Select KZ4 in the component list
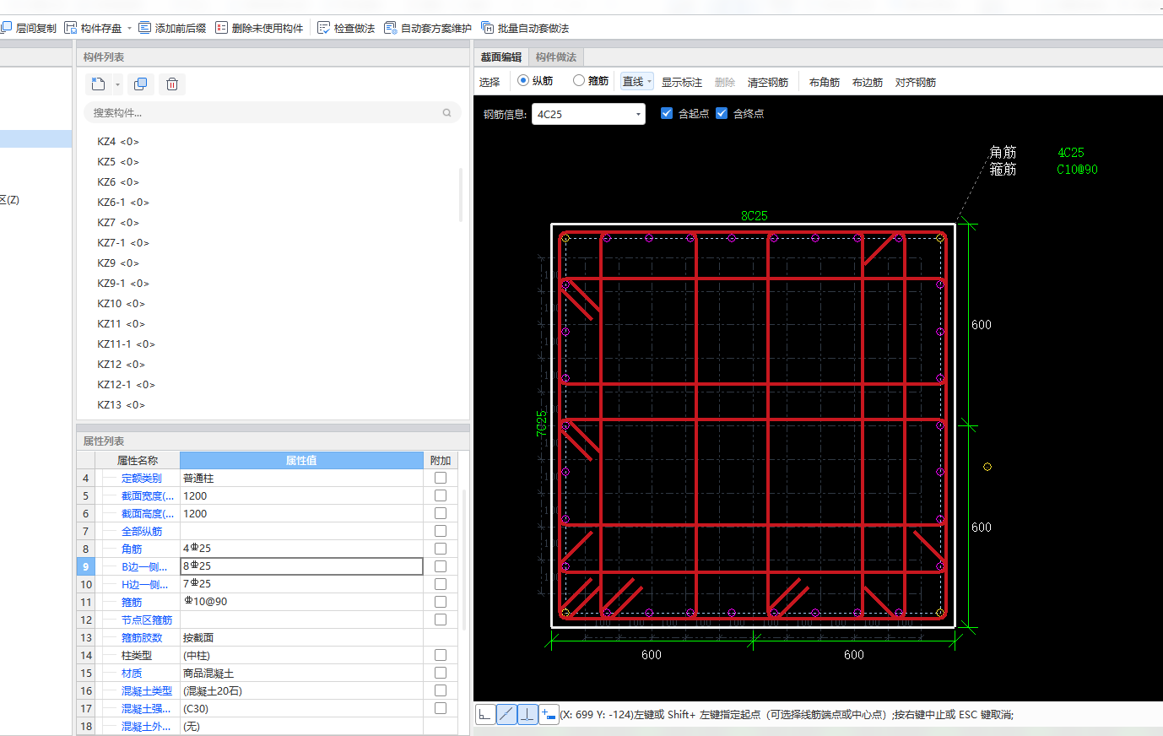Viewport: 1163px width, 736px height. click(118, 142)
